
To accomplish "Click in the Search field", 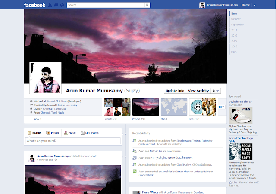I will pyautogui.click(x=106, y=5).
